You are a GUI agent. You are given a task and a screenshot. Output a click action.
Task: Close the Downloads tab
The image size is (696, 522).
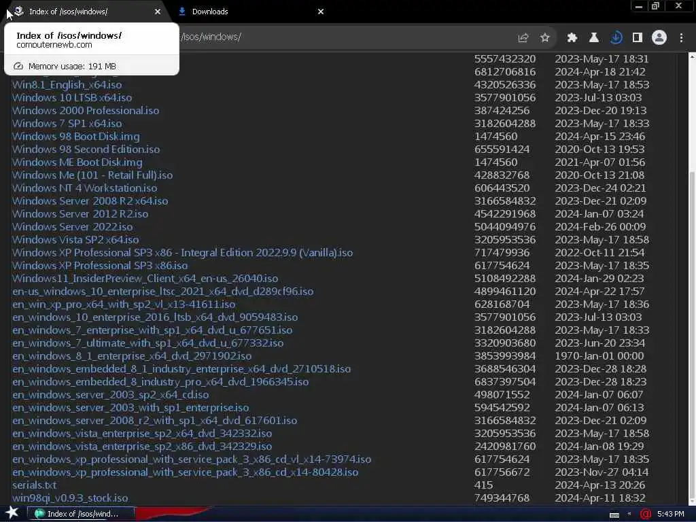coord(321,12)
